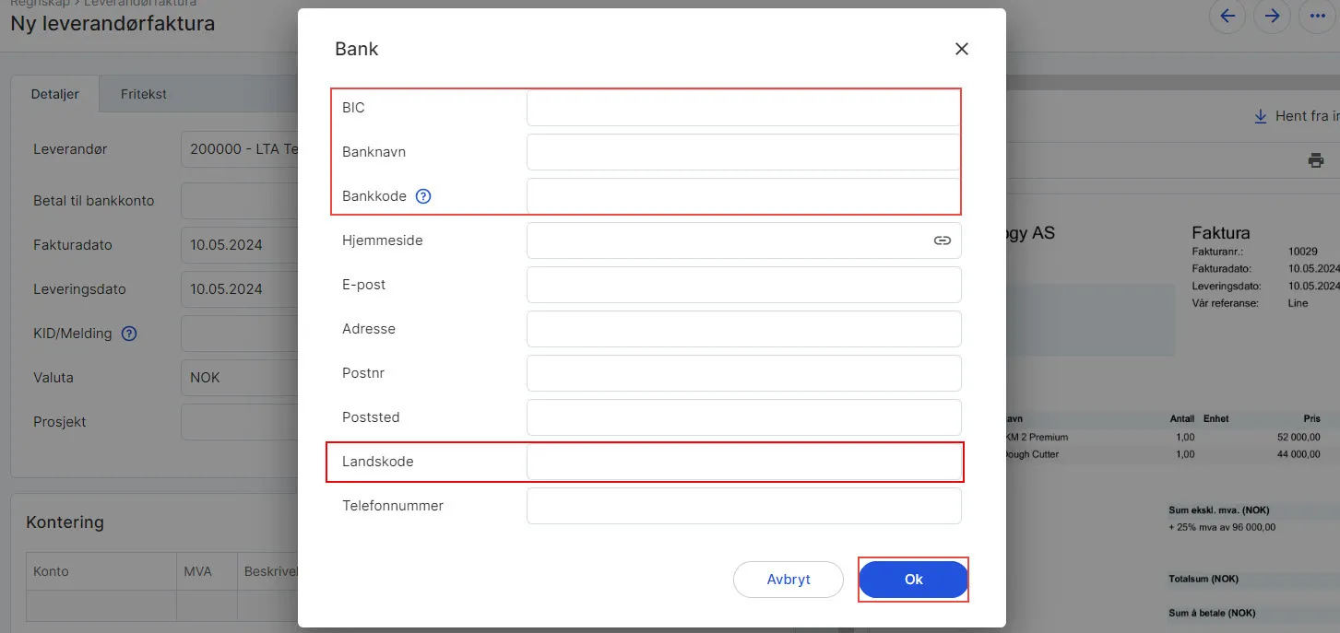Select the Detaljer tab

point(55,94)
